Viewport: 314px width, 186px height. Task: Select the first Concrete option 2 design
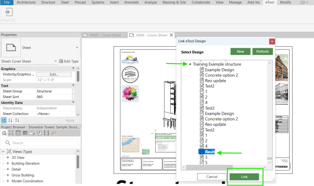221,75
